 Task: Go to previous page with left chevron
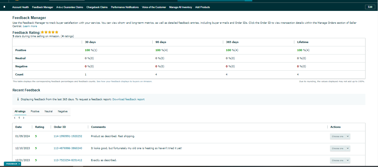(15, 118)
